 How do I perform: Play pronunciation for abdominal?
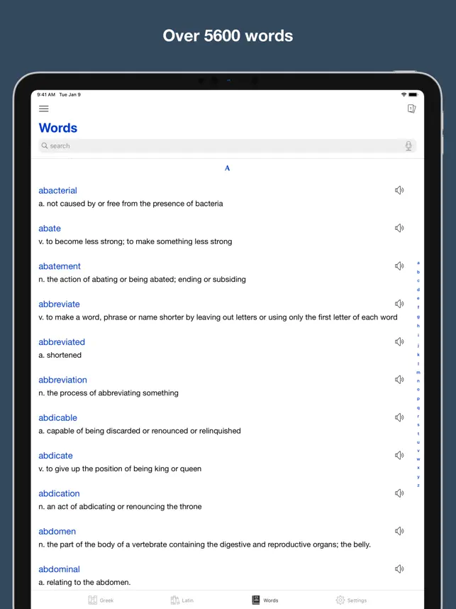point(399,569)
